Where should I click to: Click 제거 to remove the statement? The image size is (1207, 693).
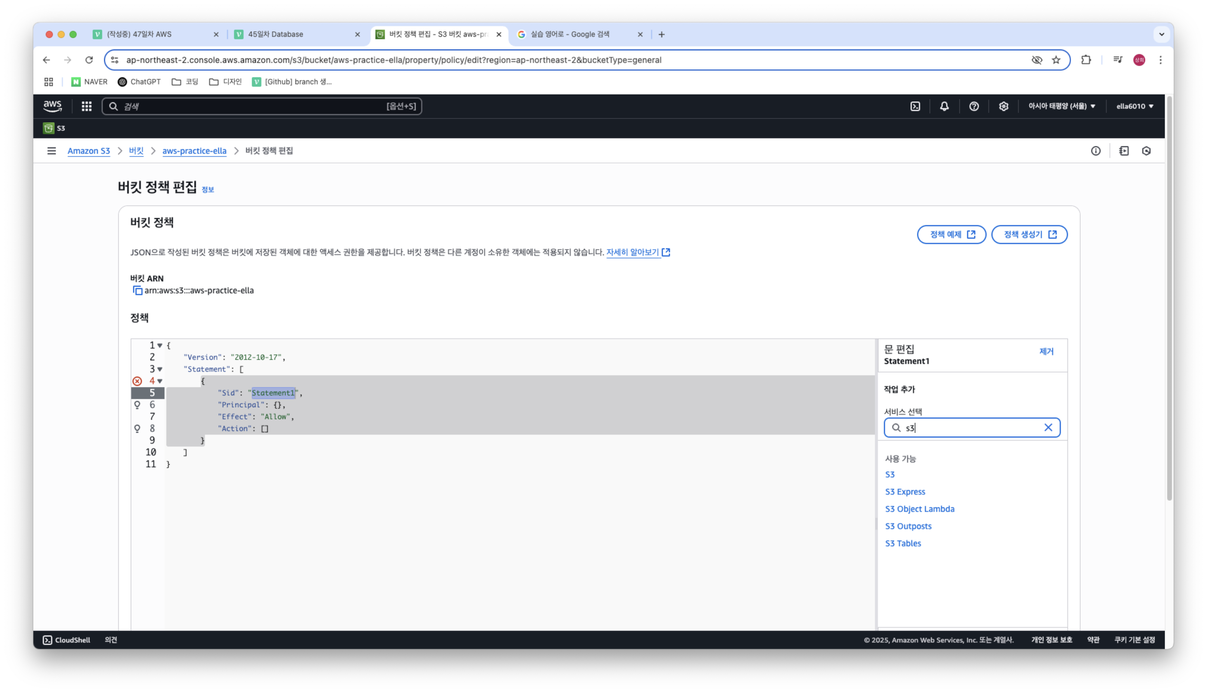coord(1046,351)
